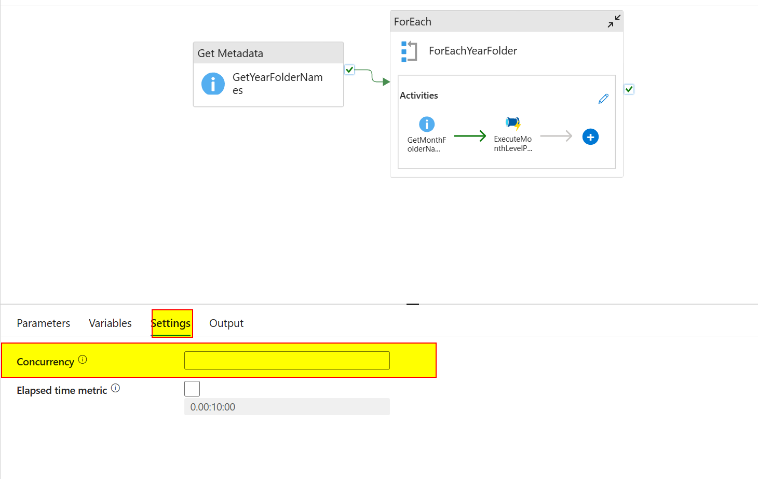Open the Variables tab
This screenshot has width=758, height=479.
pyautogui.click(x=110, y=323)
